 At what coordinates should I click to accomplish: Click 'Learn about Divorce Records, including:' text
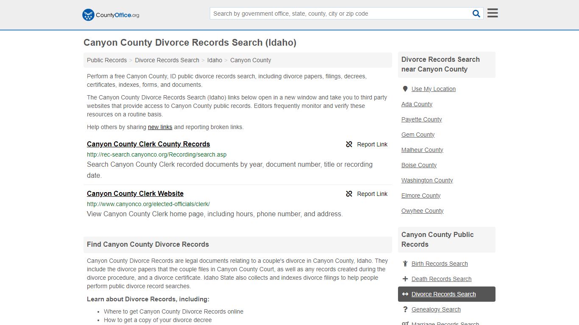(148, 299)
